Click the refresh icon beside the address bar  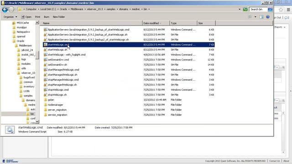[245, 9]
